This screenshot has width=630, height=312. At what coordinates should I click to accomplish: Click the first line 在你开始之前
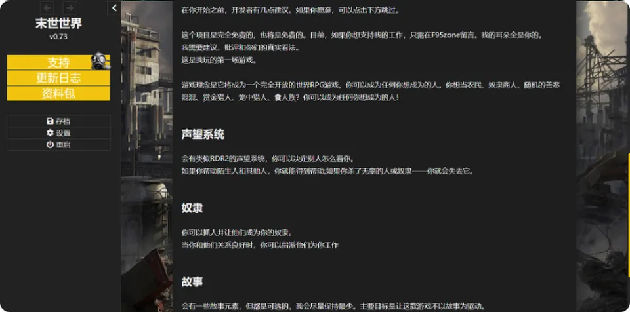click(x=291, y=10)
